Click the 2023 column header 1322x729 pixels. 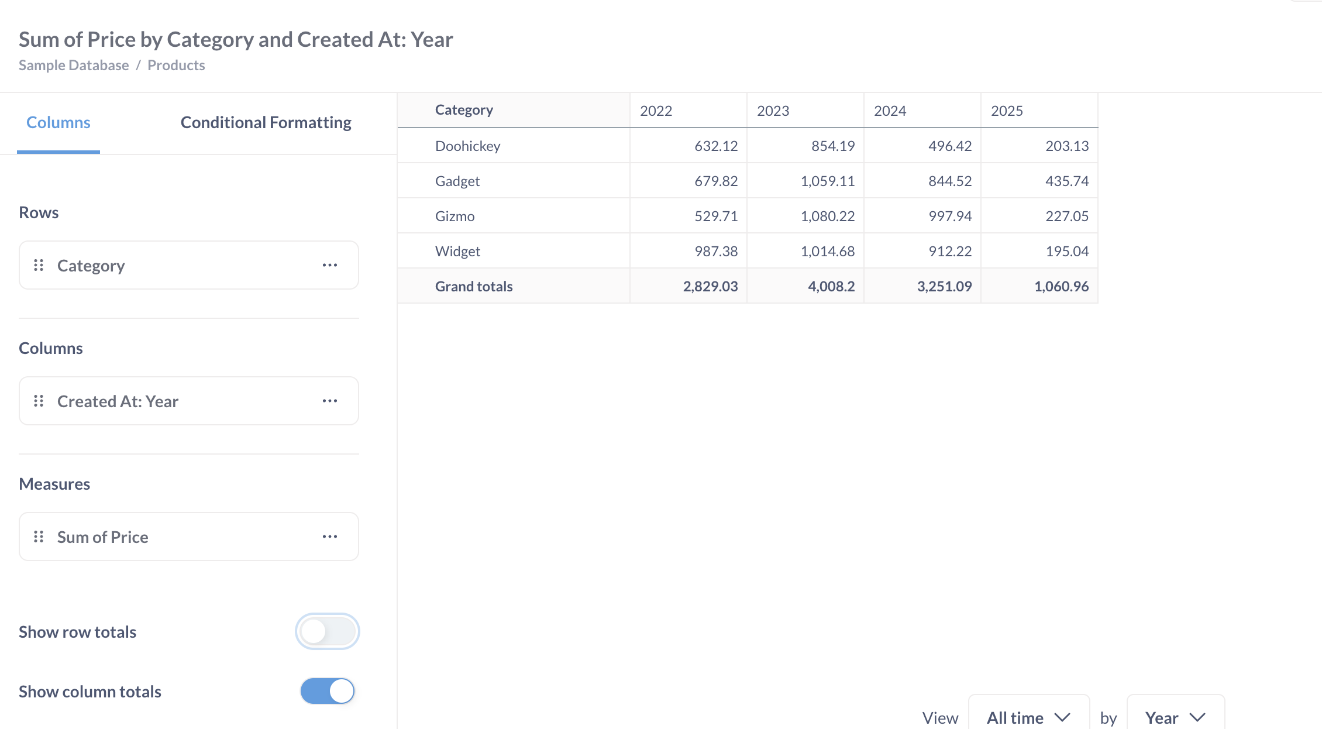click(x=805, y=110)
